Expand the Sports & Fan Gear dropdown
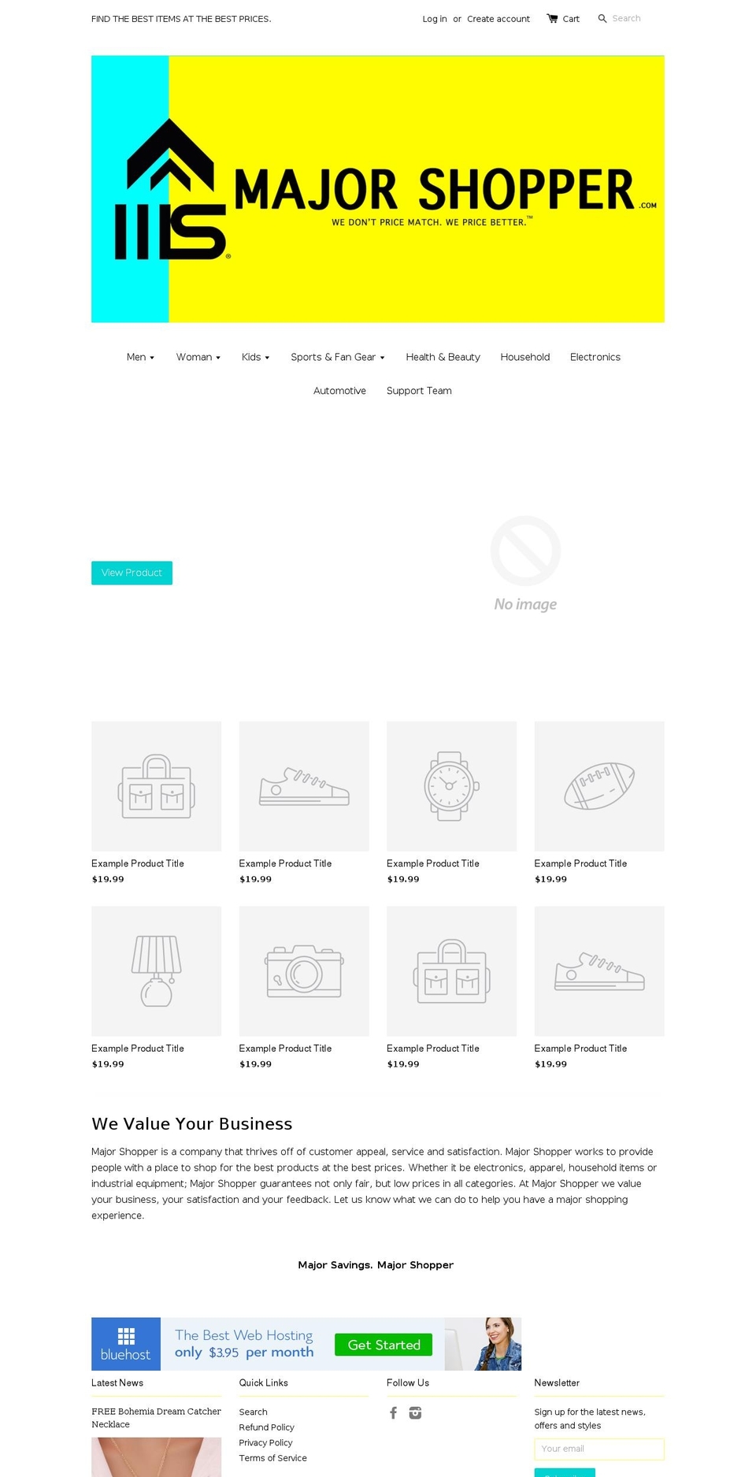Image resolution: width=756 pixels, height=1477 pixels. 338,357
